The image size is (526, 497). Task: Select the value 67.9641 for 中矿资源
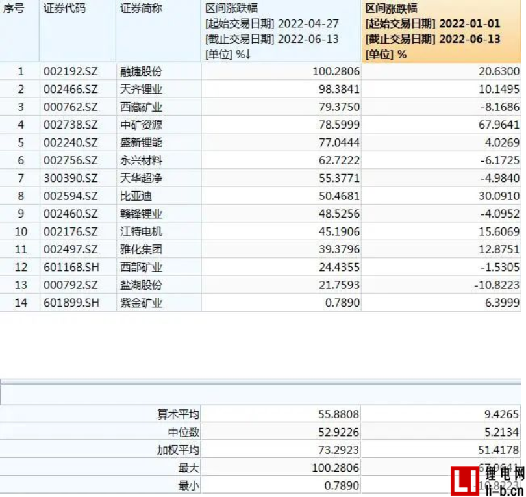point(499,125)
